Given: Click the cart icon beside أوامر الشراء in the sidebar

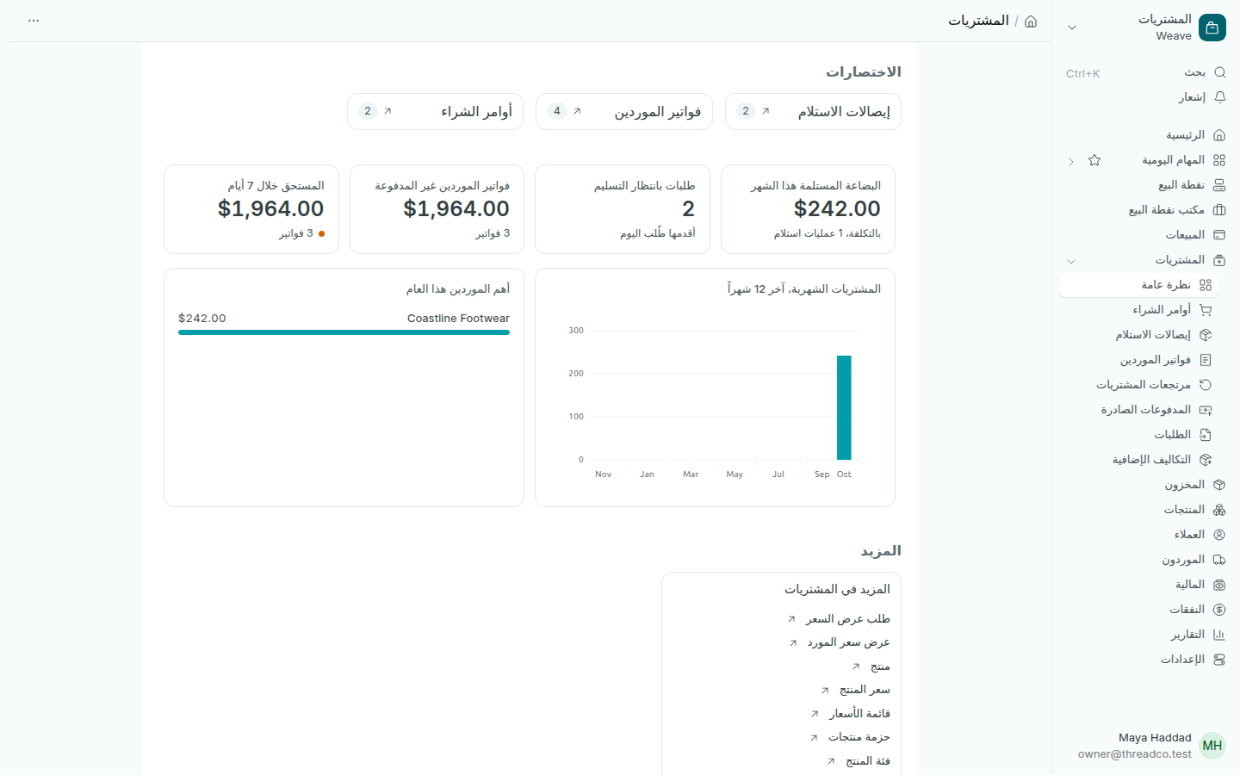Looking at the screenshot, I should click(1206, 310).
